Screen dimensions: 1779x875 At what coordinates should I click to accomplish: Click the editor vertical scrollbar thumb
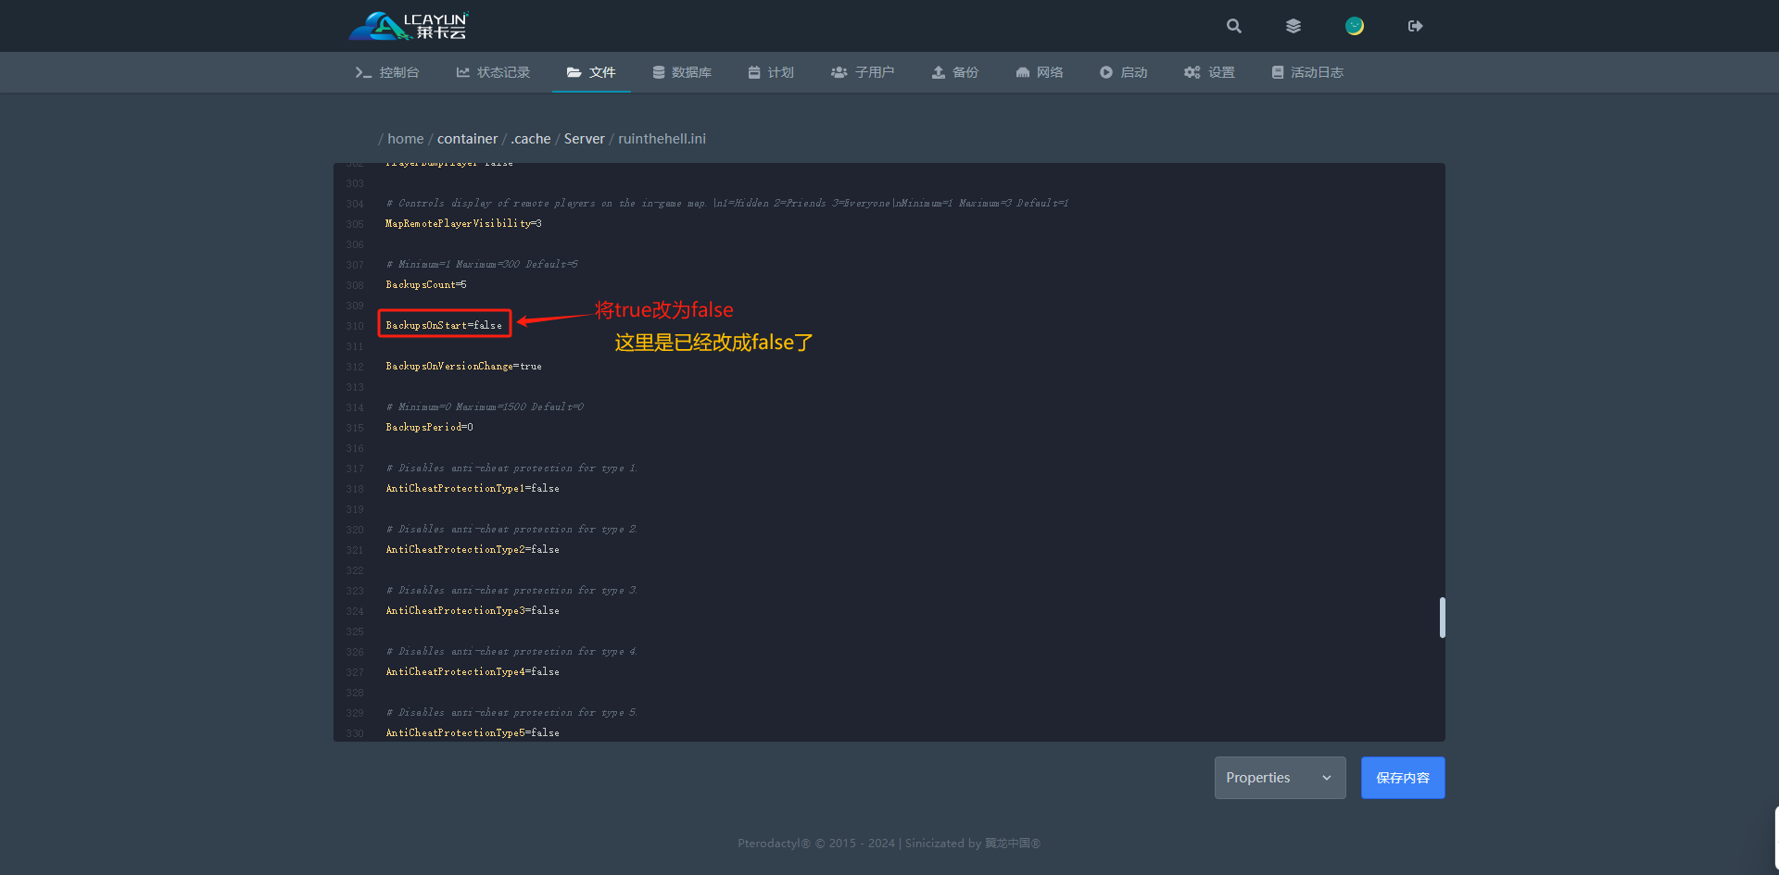[x=1442, y=618]
